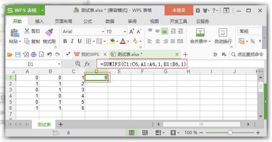Click the Copy (复制) icon
272x142 pixels.
27,41
